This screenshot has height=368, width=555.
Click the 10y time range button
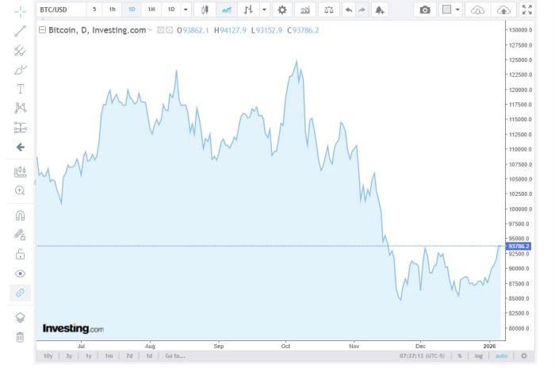click(48, 356)
